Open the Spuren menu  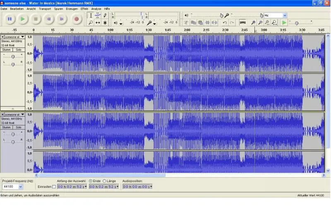click(59, 8)
